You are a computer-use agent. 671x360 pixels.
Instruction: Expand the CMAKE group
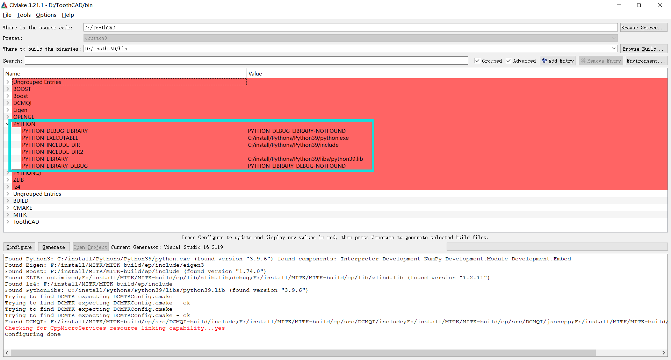(8, 208)
